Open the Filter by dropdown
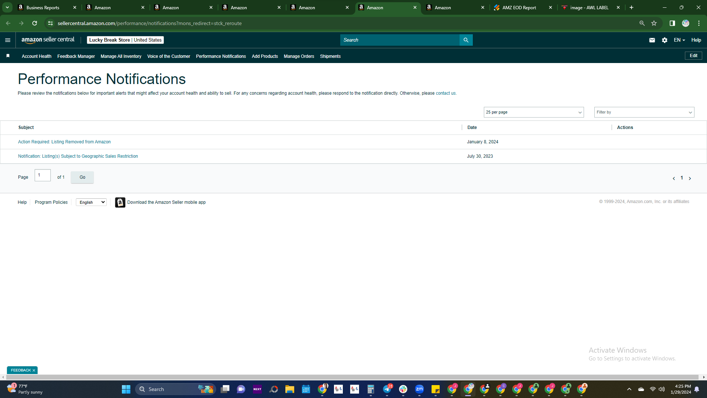 [644, 112]
